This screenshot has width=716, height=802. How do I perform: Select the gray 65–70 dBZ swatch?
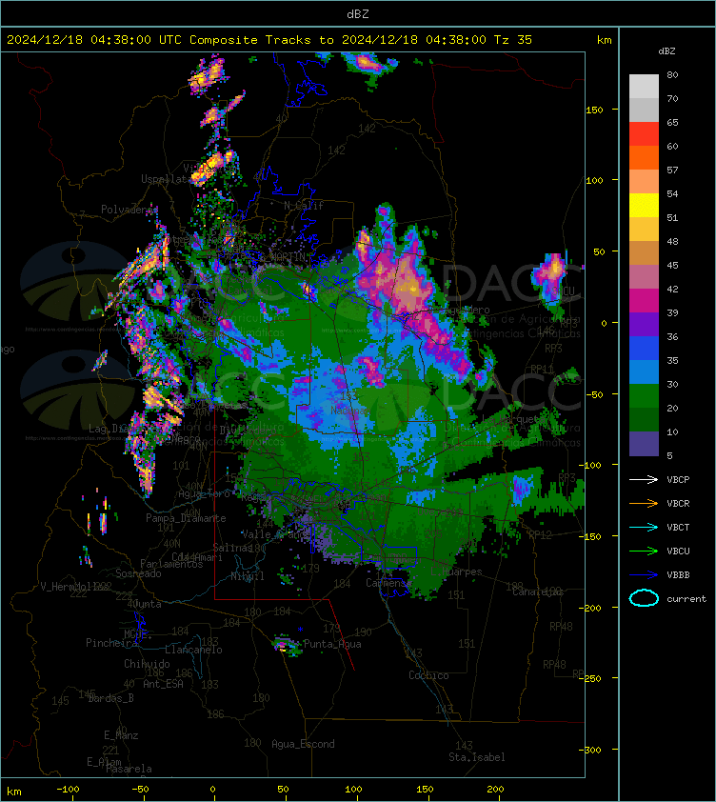[644, 110]
